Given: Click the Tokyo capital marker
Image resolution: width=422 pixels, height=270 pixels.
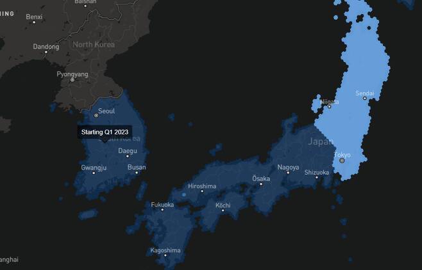Looking at the screenshot, I should 342,161.
